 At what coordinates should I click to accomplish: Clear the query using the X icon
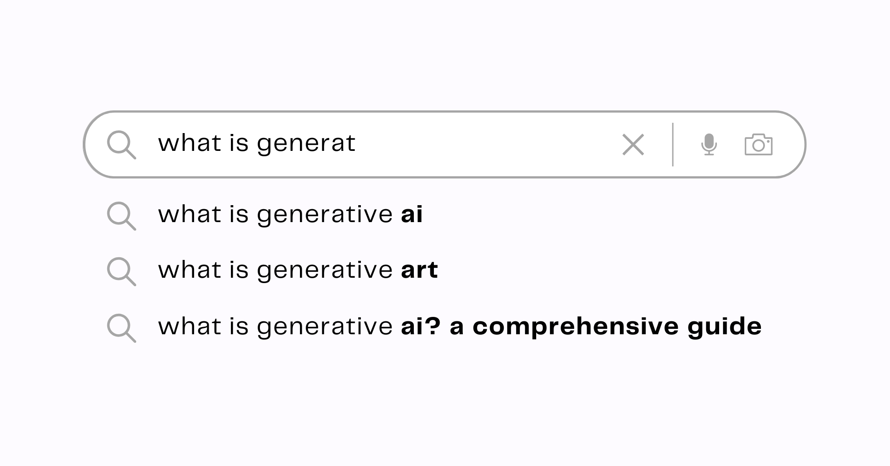click(633, 144)
